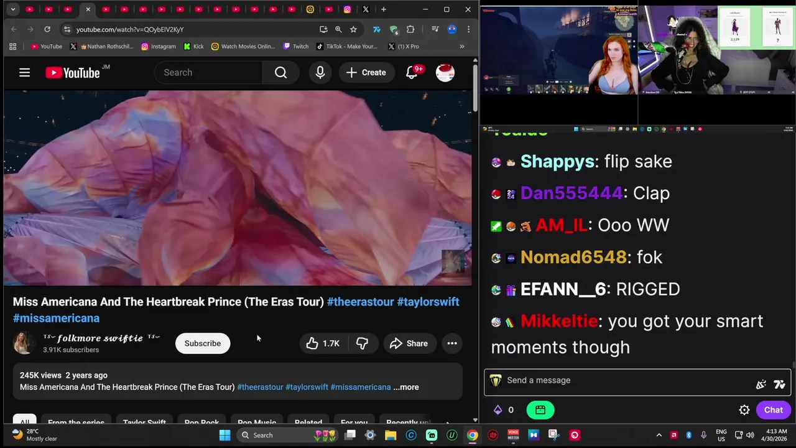796x448 pixels.
Task: Open the Twitch bookmark
Action: coord(295,47)
